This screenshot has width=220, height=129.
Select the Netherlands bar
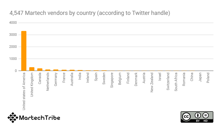click(48, 70)
